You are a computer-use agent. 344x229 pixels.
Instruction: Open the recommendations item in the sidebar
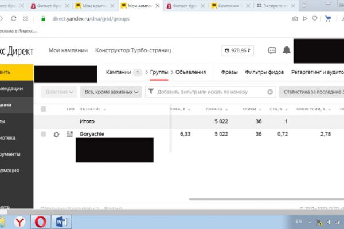pyautogui.click(x=17, y=89)
